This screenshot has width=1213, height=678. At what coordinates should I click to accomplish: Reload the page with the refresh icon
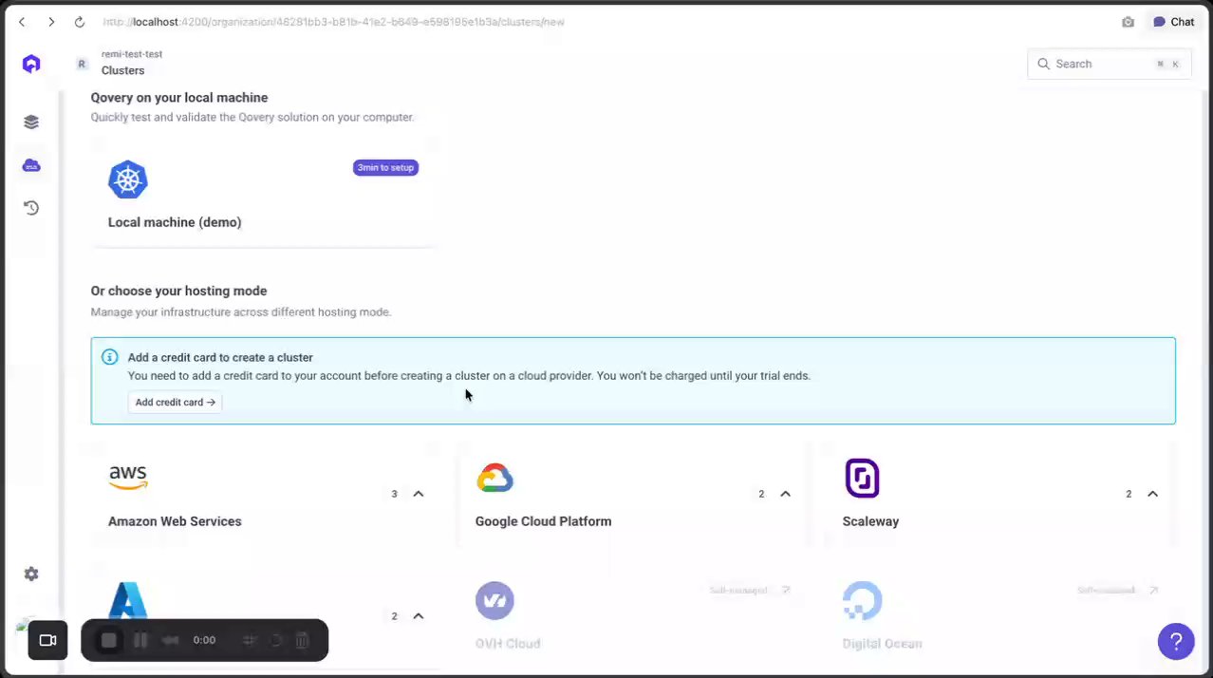tap(80, 22)
